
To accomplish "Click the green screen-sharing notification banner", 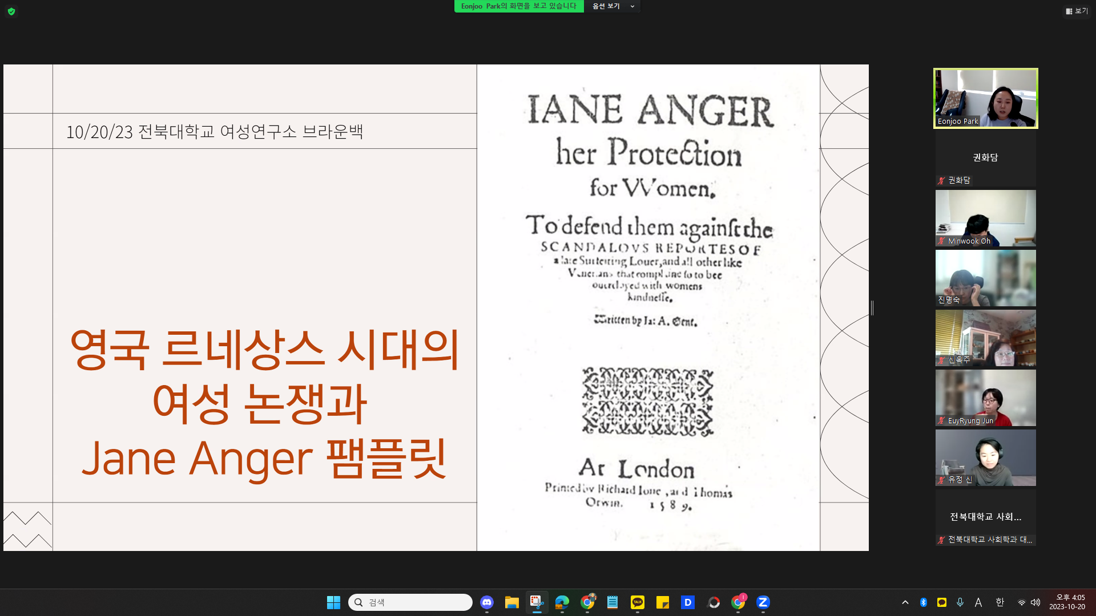I will [518, 6].
